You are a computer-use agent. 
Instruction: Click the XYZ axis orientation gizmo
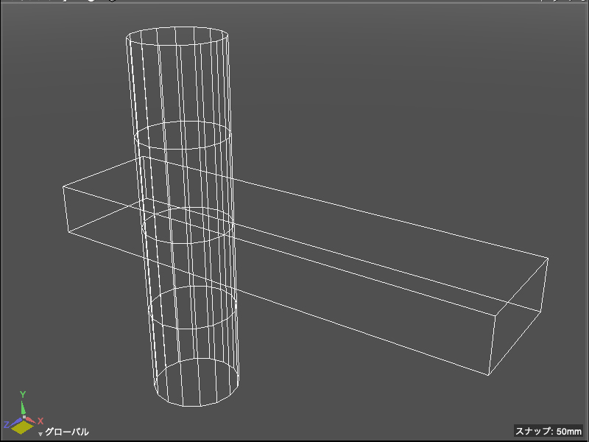[24, 413]
